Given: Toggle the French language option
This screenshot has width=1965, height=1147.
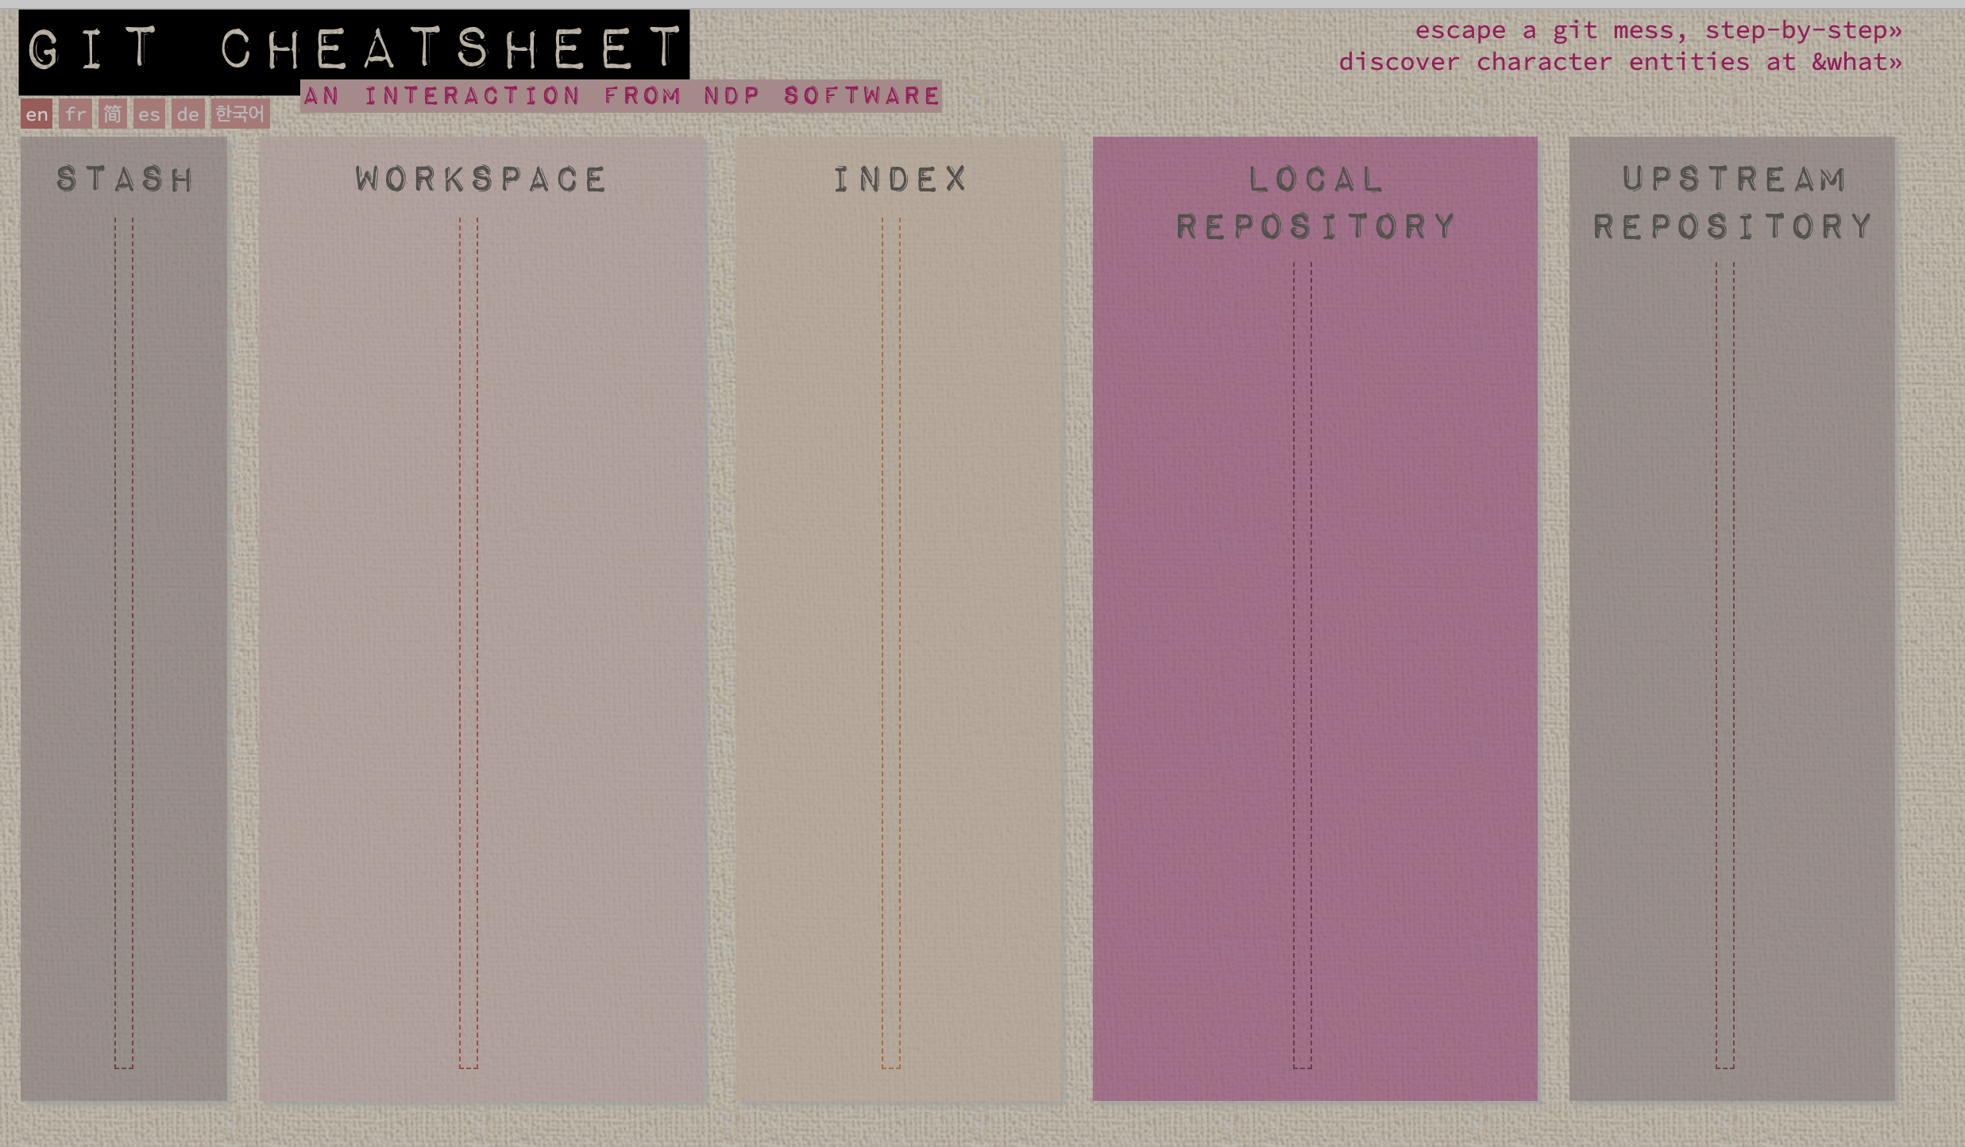Looking at the screenshot, I should point(71,114).
